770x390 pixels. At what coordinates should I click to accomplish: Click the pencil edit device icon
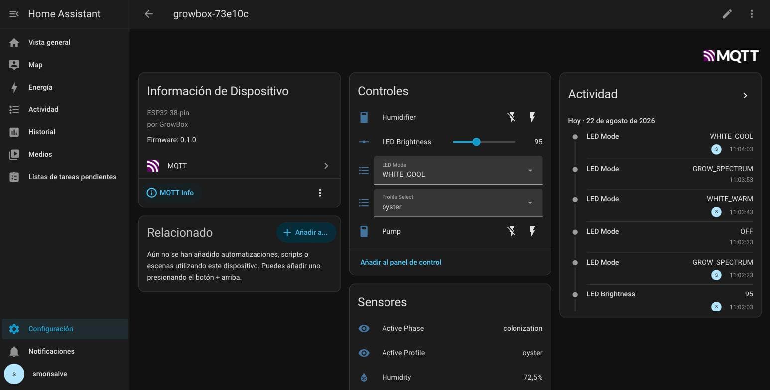[727, 14]
